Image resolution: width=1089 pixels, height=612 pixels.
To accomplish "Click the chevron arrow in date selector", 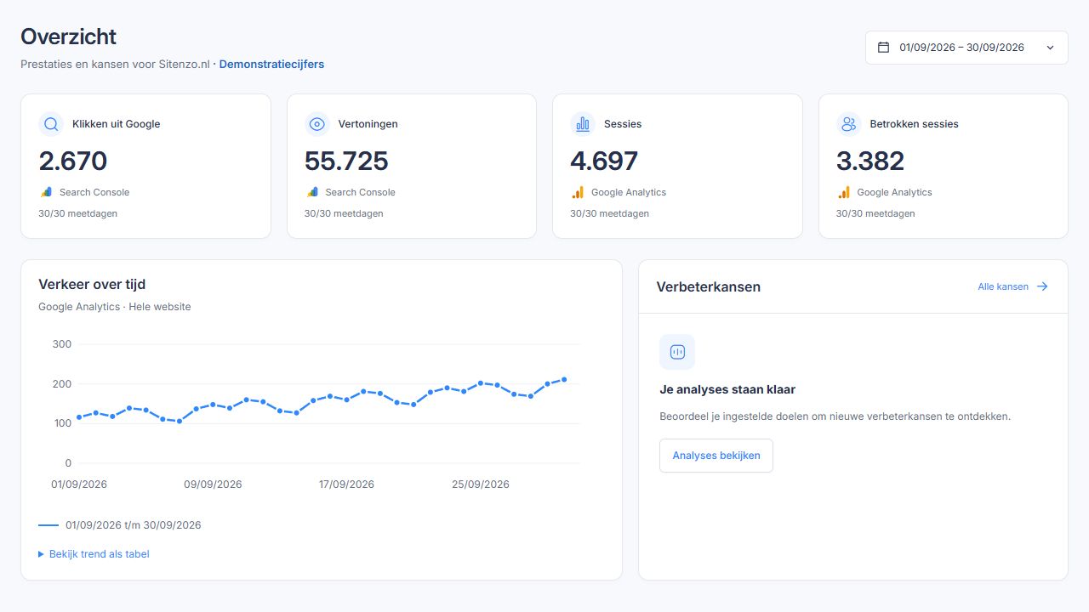I will [x=1050, y=48].
